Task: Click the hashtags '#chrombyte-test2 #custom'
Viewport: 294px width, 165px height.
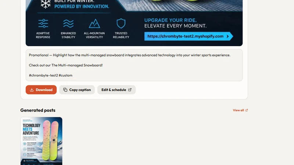Action: pos(51,76)
